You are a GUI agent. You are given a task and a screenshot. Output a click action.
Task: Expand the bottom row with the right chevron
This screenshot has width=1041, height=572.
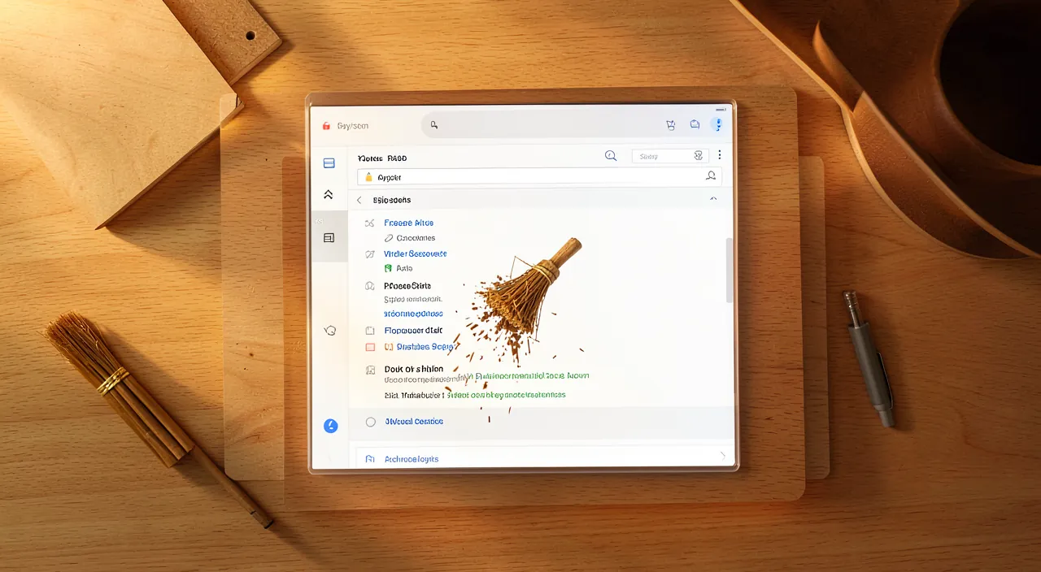pyautogui.click(x=721, y=457)
